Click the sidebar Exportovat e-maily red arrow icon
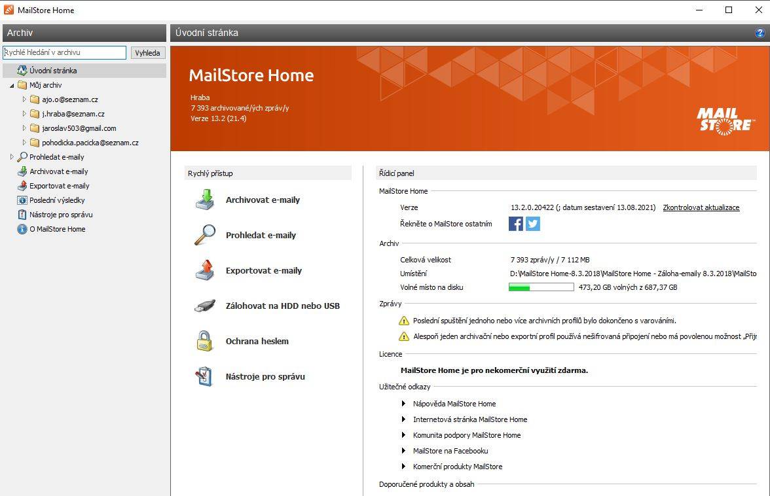The image size is (770, 496). (22, 186)
